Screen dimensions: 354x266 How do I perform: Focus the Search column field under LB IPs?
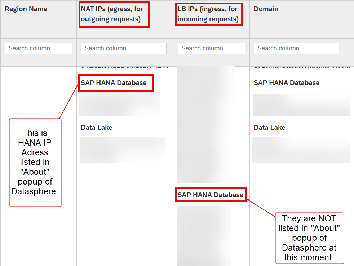tap(211, 48)
